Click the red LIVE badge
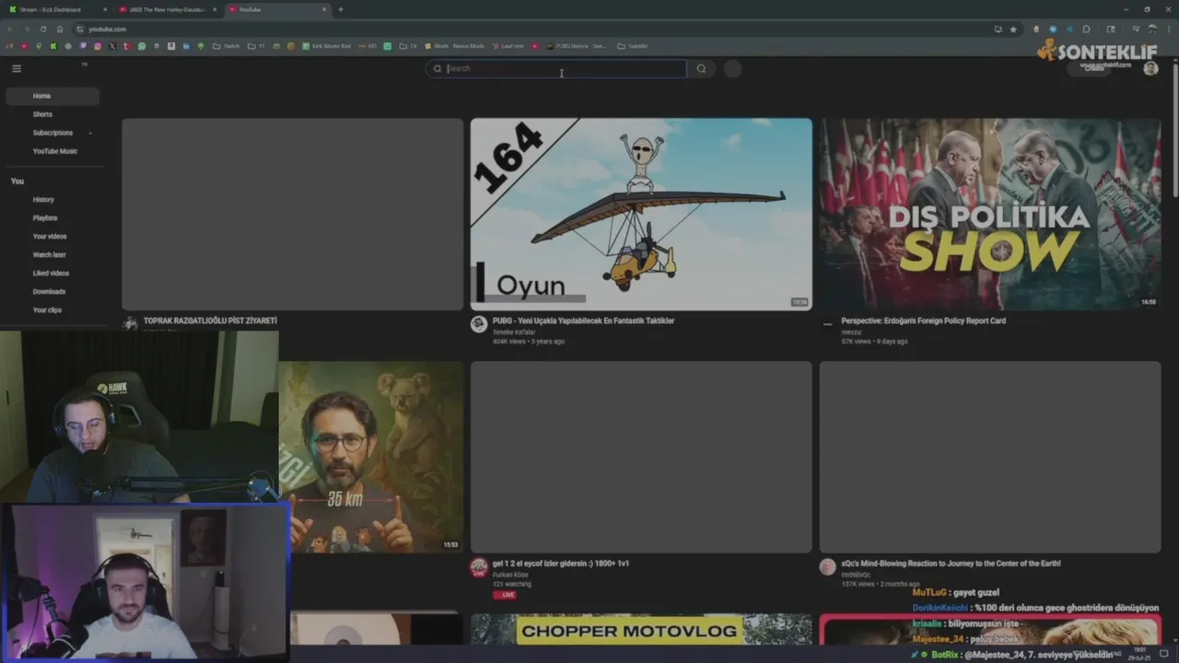 (505, 595)
